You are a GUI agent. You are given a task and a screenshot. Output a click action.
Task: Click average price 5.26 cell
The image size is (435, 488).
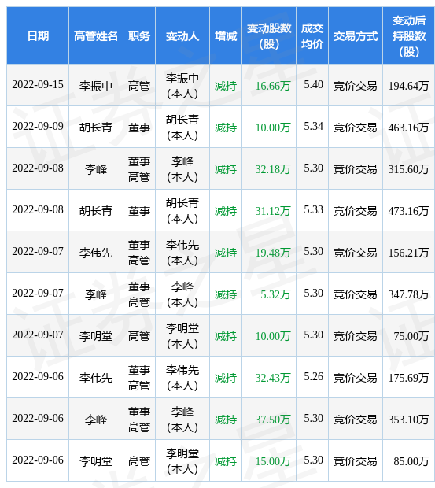tap(313, 376)
